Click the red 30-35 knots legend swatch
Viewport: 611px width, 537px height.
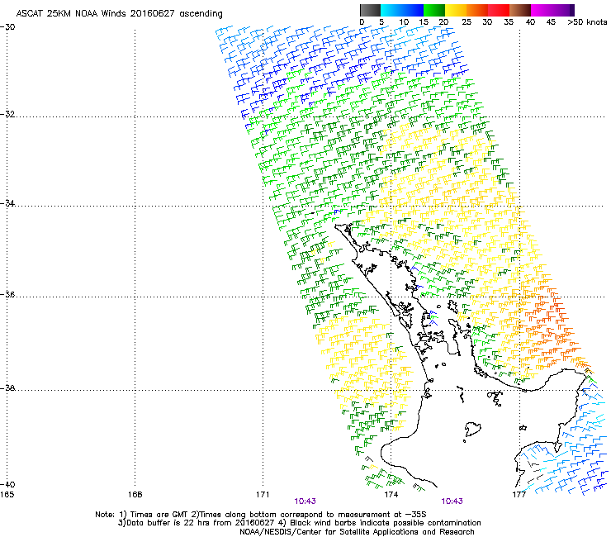pos(499,10)
